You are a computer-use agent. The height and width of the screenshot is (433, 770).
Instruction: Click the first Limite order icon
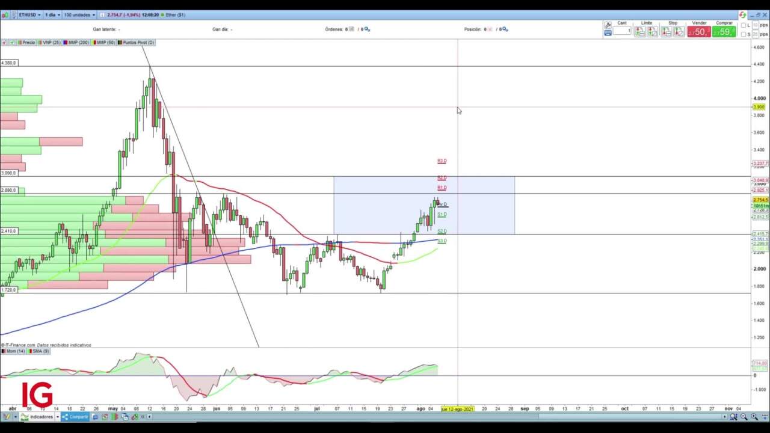point(639,31)
